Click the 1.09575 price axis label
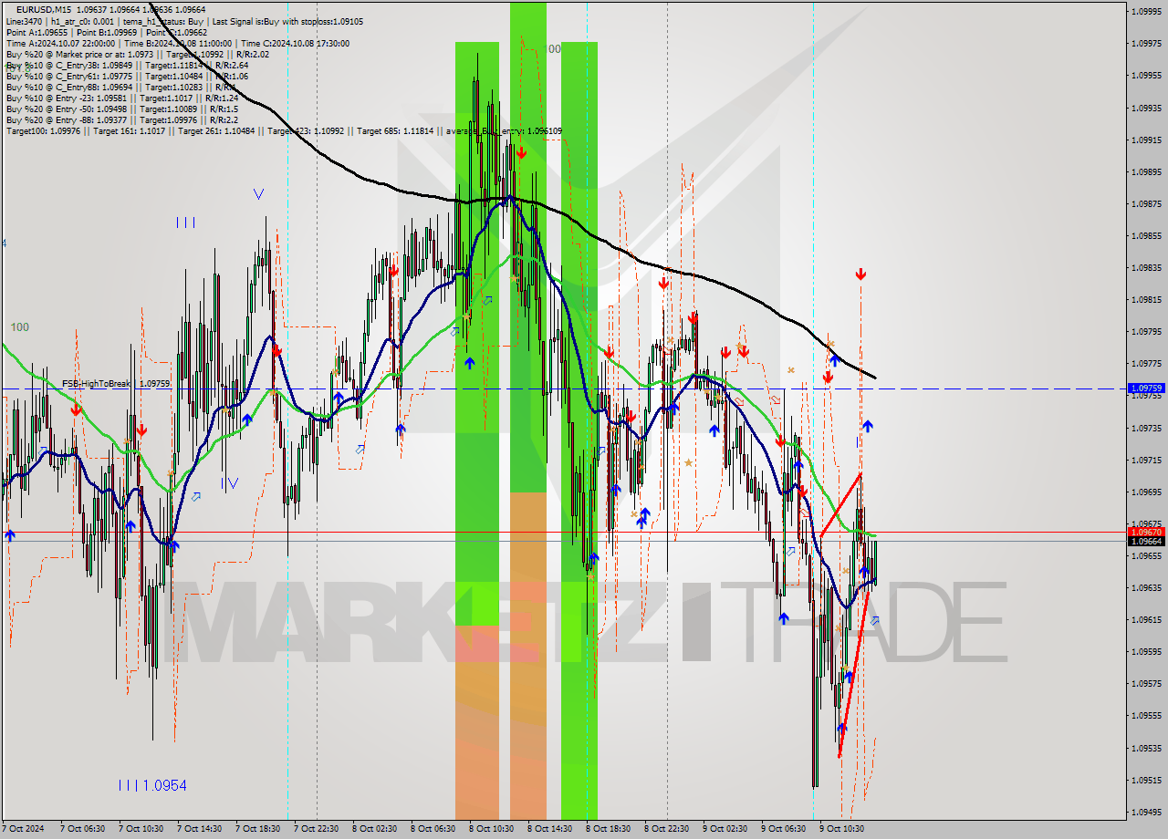Viewport: 1168px width, 839px height. click(x=1147, y=683)
